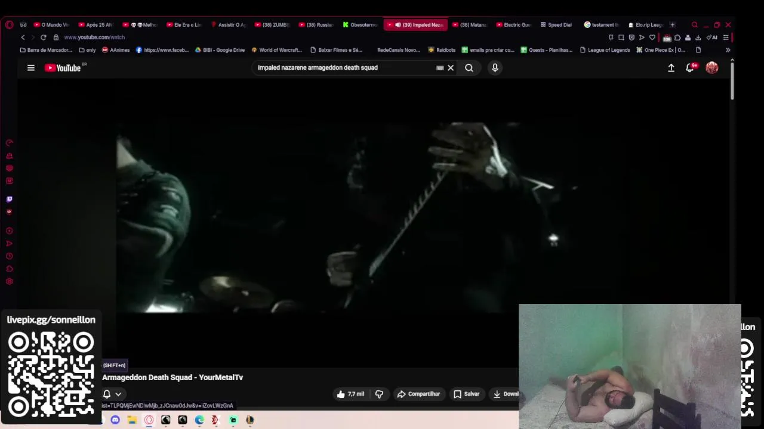Open the browser downloads icon
Screen dimensions: 764x429
(x=698, y=38)
